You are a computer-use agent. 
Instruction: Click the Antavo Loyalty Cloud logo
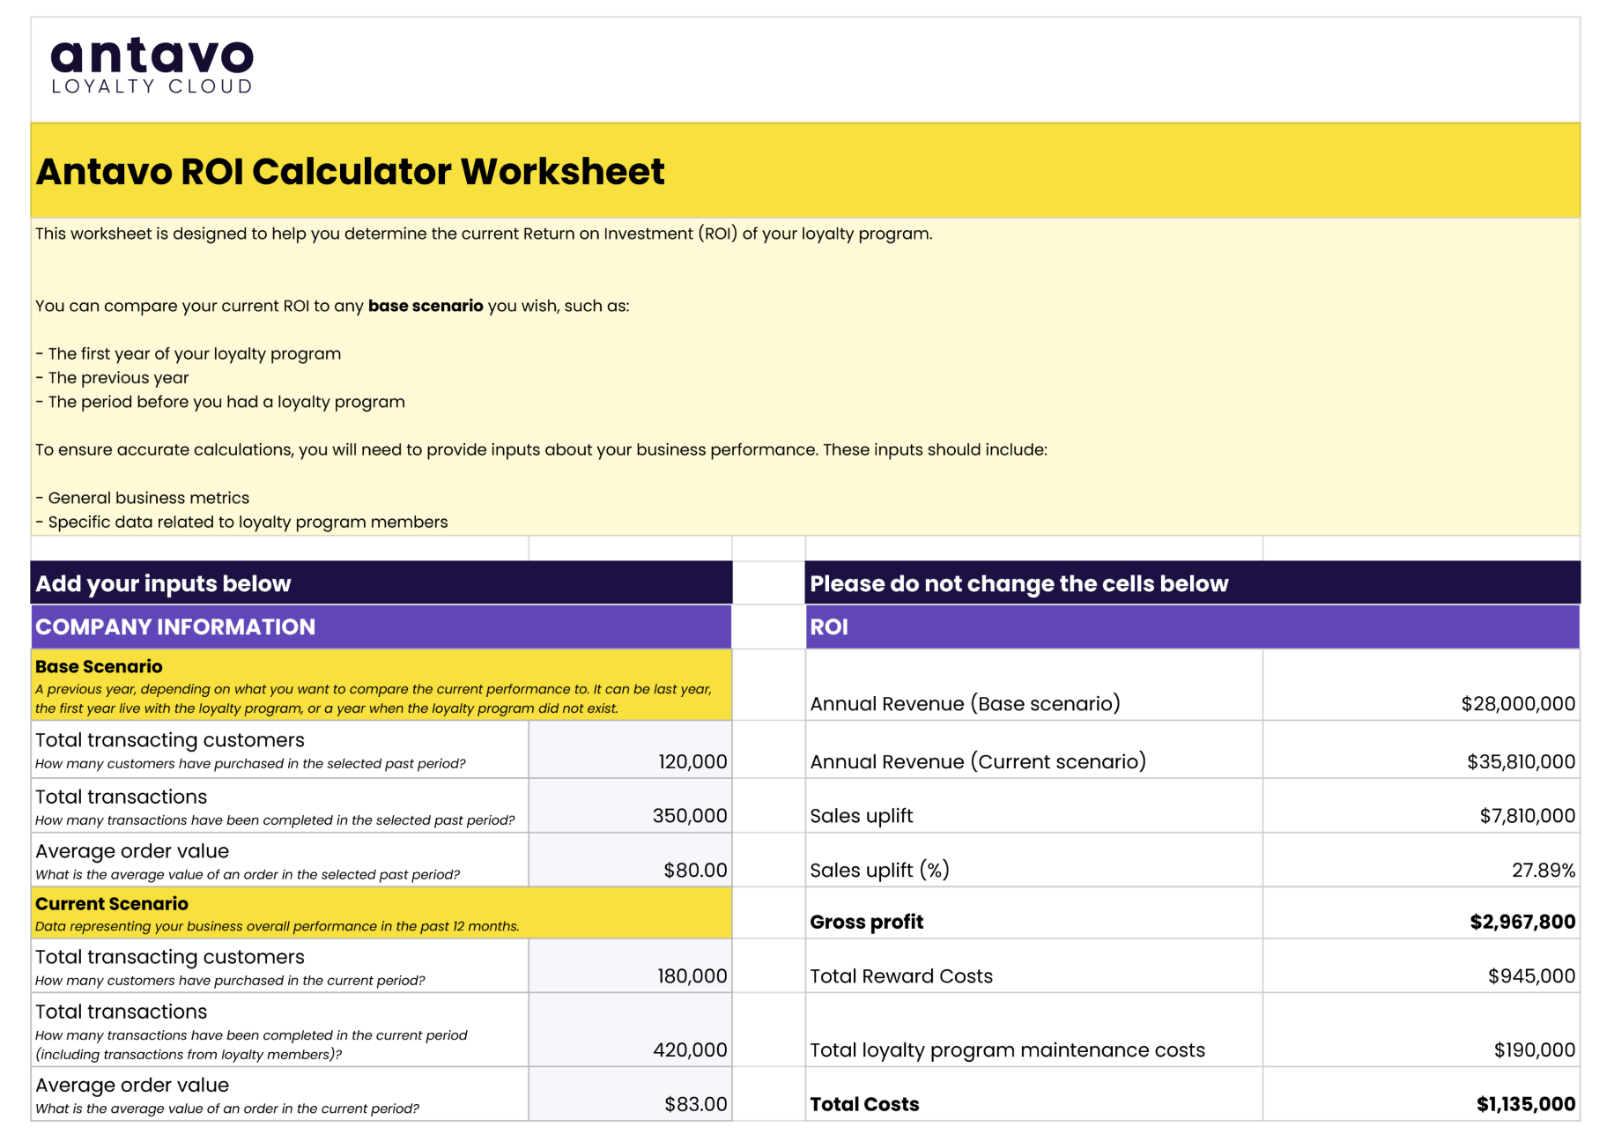pyautogui.click(x=152, y=66)
